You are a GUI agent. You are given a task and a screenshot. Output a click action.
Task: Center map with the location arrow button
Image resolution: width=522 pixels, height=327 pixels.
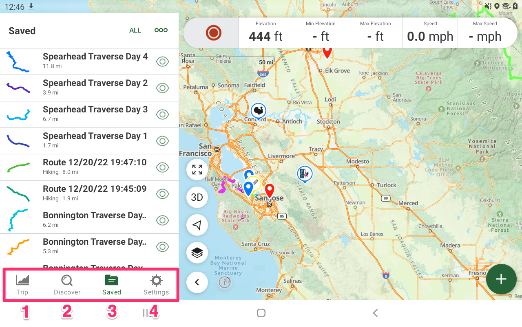197,225
